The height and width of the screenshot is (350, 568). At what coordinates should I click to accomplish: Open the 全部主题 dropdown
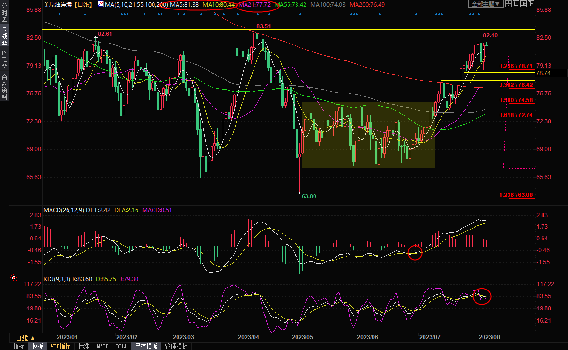click(485, 4)
